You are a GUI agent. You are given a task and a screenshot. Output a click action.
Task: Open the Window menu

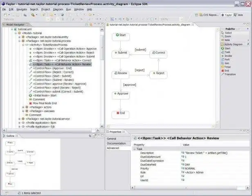click(79, 9)
